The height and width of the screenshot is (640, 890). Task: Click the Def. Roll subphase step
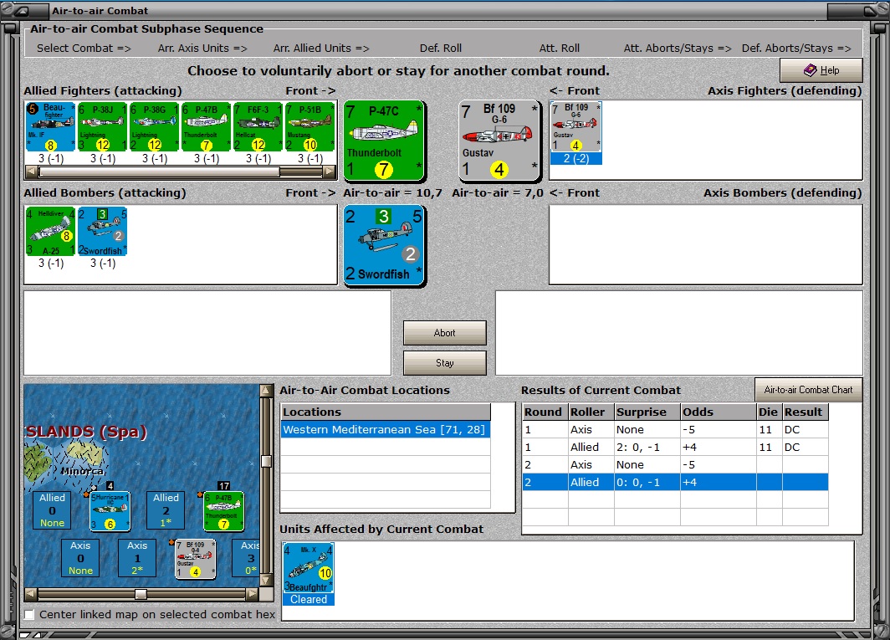point(441,49)
